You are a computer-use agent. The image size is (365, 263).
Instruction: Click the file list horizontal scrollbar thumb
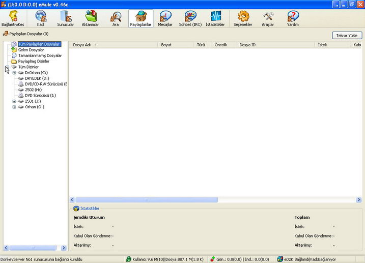point(147,200)
